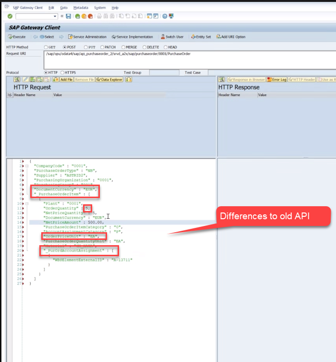
Task: Click the details magnifier icon in HTTP Request toolbar
Action: [17, 79]
